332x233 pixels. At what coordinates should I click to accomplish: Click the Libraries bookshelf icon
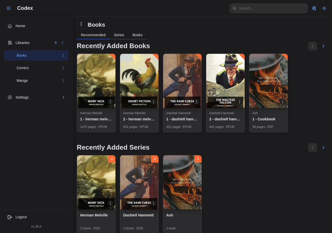coord(10,43)
